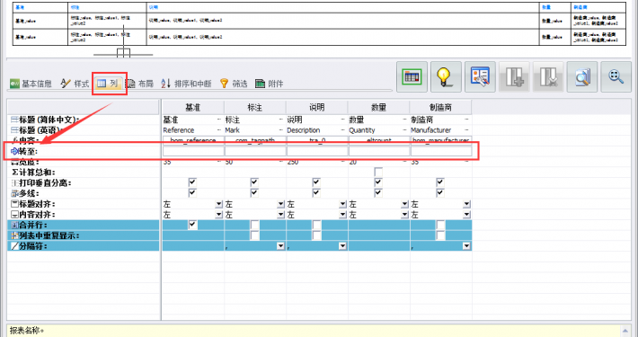Viewport: 638px width, 337px height.
Task: Click the delete column toolbar icon
Action: click(548, 76)
